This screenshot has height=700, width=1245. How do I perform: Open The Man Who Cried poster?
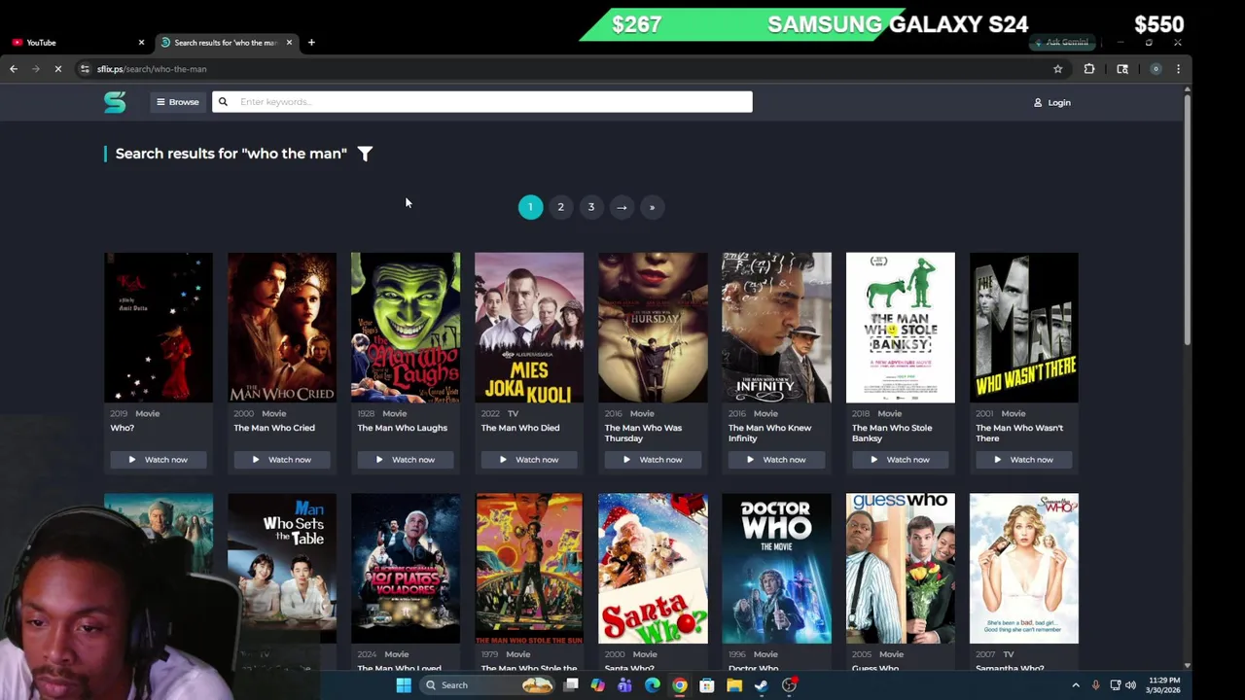click(x=282, y=328)
